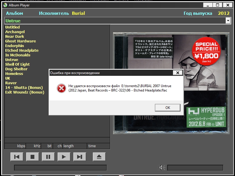Click the Год выпуска label
The width and height of the screenshot is (235, 176).
click(x=198, y=13)
